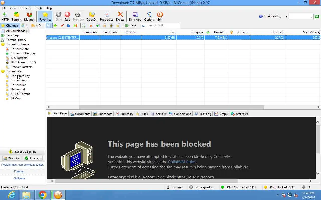321x200 pixels.
Task: Select All Downloads (1) in tree
Action: click(18, 31)
